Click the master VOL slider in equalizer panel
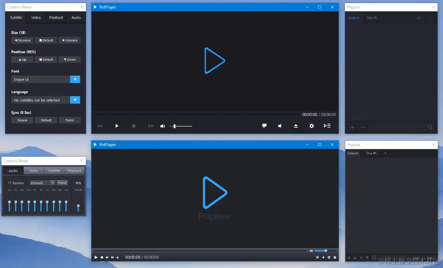Viewport: 443px width, 268px height. pos(78,202)
